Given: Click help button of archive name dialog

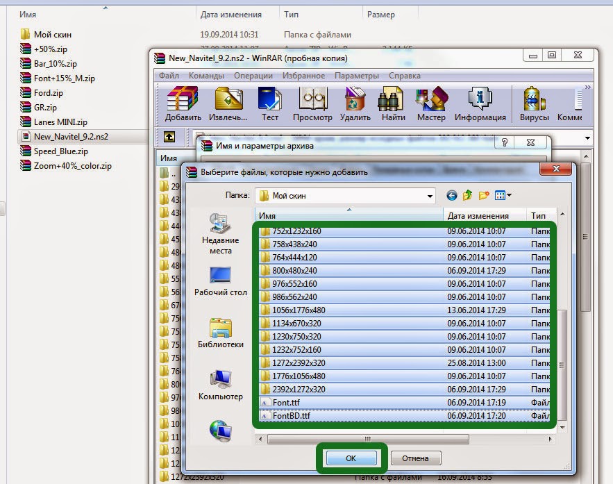Looking at the screenshot, I should [504, 142].
